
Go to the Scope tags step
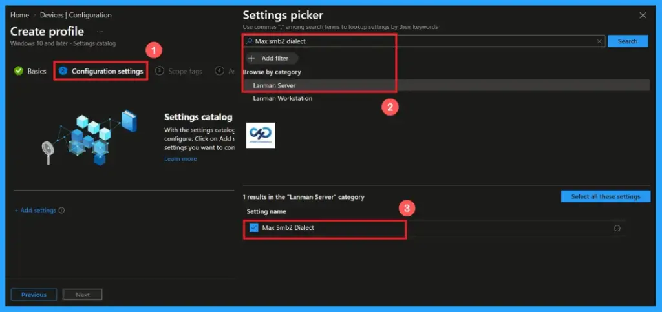[x=178, y=71]
